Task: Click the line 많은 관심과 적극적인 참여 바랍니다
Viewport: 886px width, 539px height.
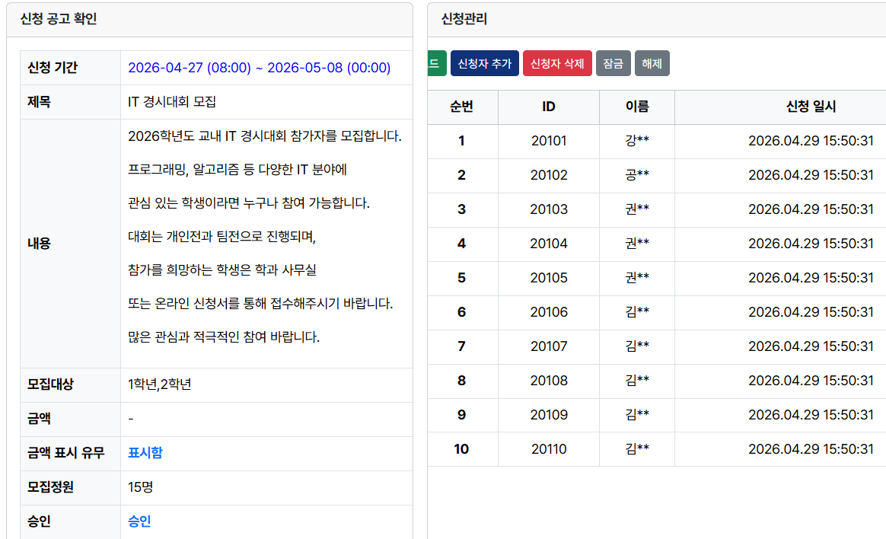Action: click(224, 337)
